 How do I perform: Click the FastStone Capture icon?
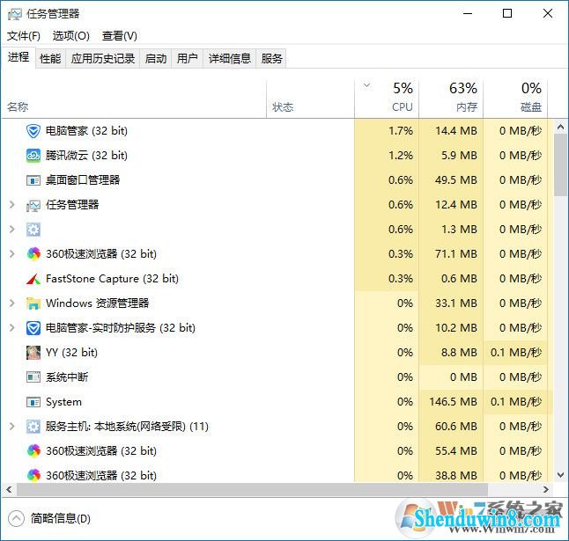click(33, 279)
